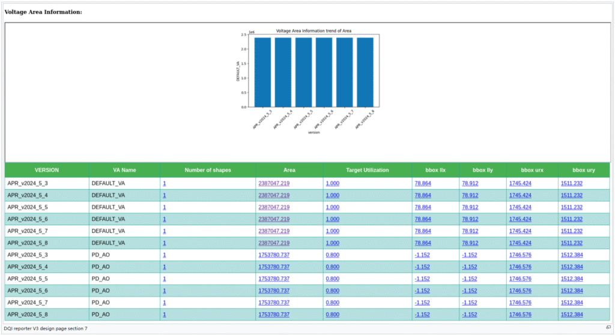Click 1.000 utilization in DEFAULT_VA APR_v2024_5_4 row

[333, 195]
